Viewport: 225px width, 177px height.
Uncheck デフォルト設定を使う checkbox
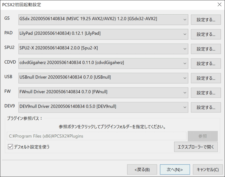[x=10, y=147]
